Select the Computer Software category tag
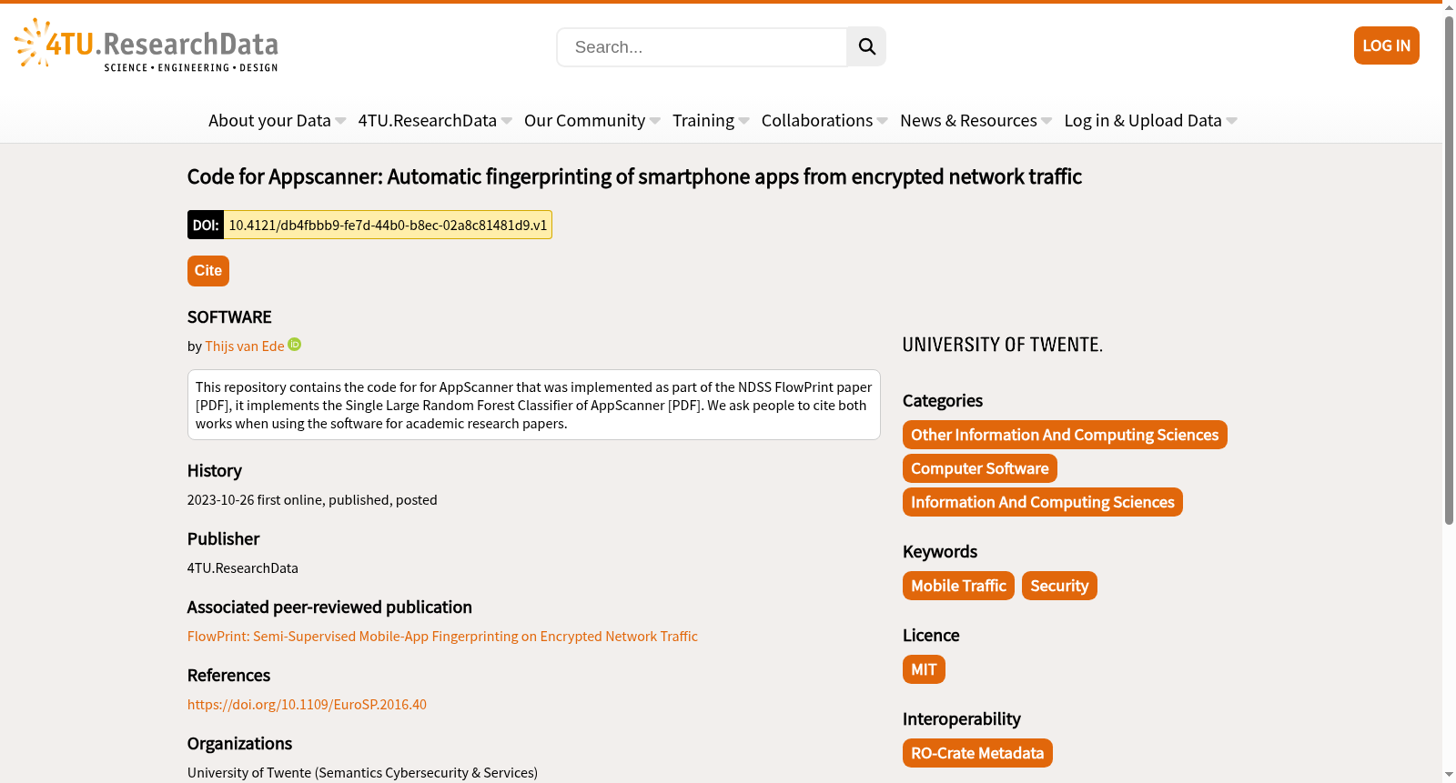 point(980,468)
